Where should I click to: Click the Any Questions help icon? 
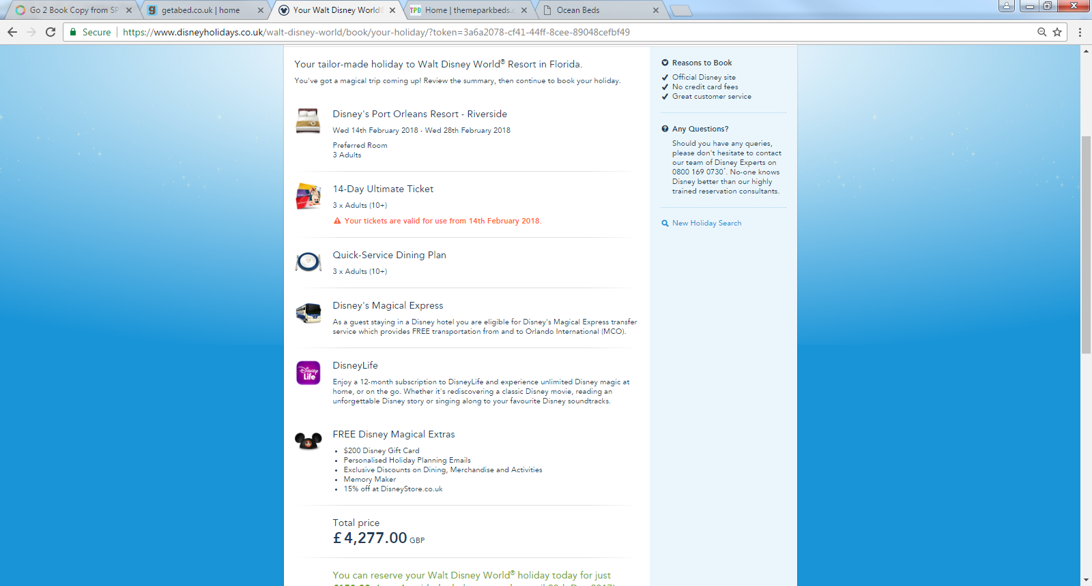pos(665,129)
